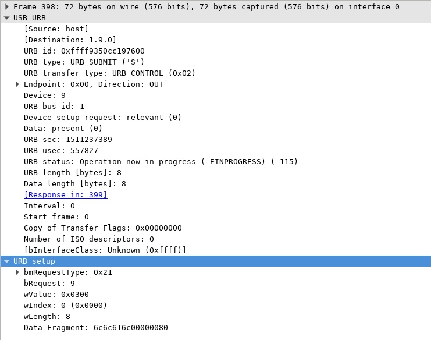Viewport: 431px width, 340px height.
Task: Open the Response in: 399 link
Action: [x=65, y=194]
